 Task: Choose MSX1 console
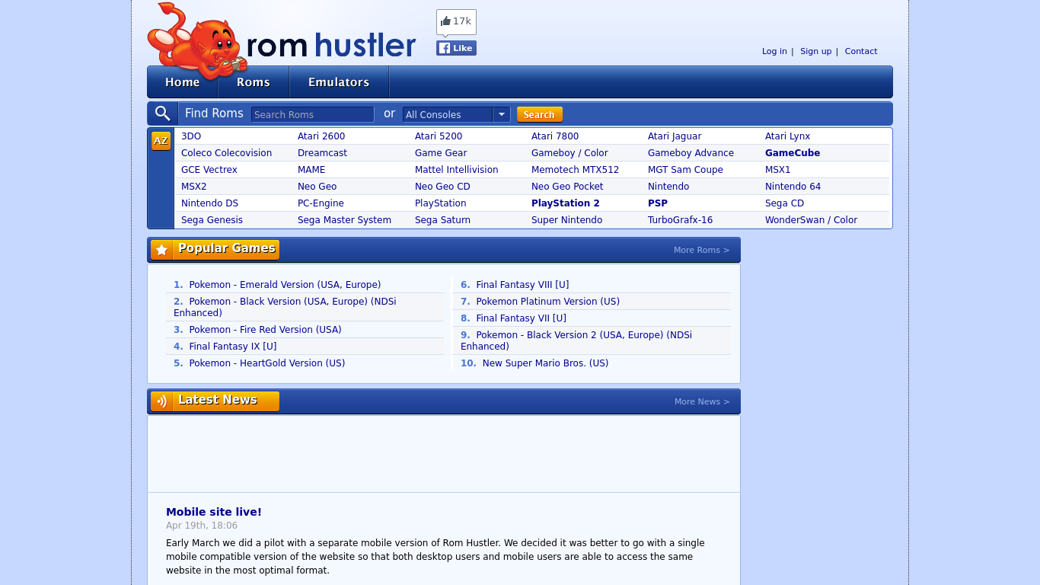click(x=777, y=170)
